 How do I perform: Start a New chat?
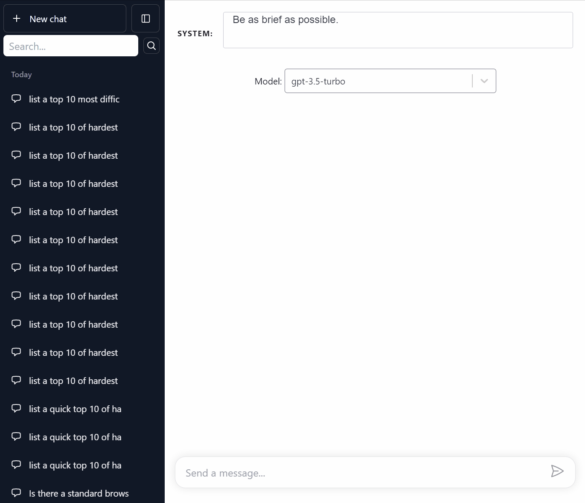[x=65, y=18]
